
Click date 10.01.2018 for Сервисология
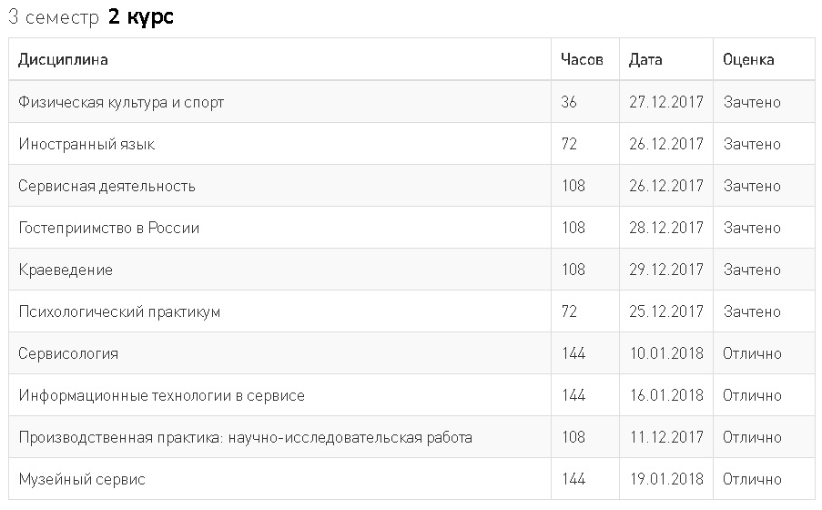[666, 353]
